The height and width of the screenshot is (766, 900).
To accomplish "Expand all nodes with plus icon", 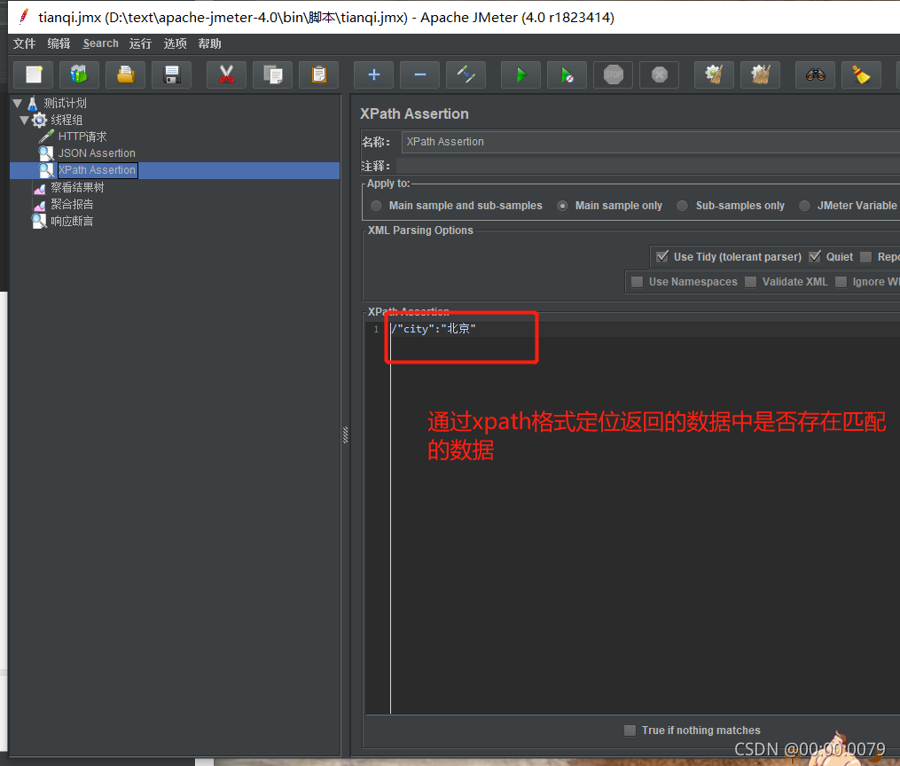I will pos(373,74).
